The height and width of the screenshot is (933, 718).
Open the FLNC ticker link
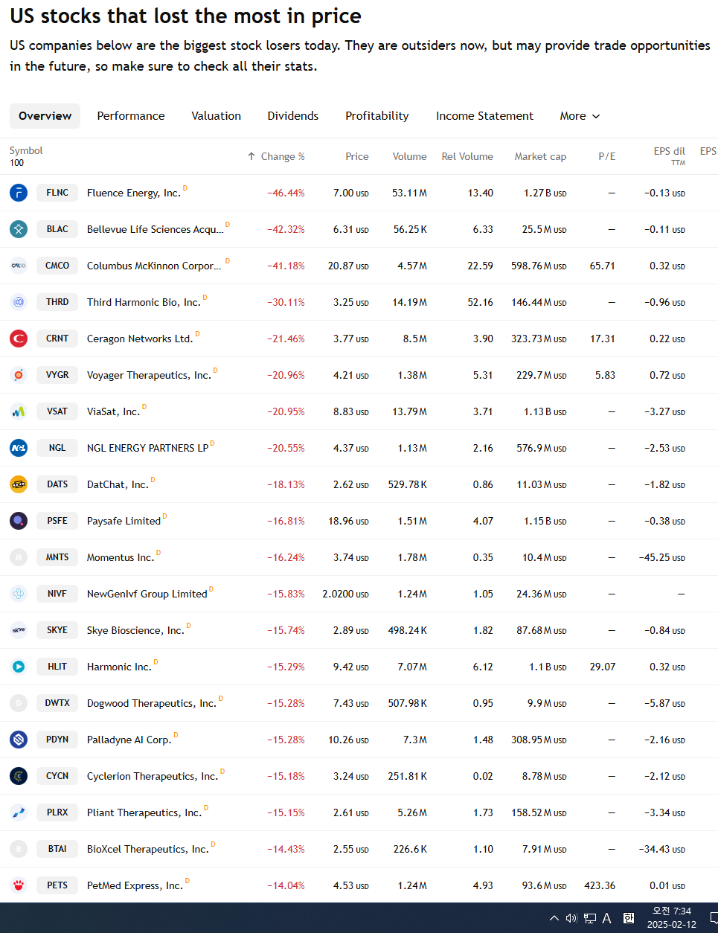57,193
